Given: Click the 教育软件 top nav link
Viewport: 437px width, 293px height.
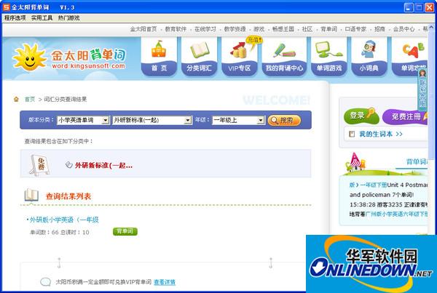Looking at the screenshot, I should click(176, 29).
